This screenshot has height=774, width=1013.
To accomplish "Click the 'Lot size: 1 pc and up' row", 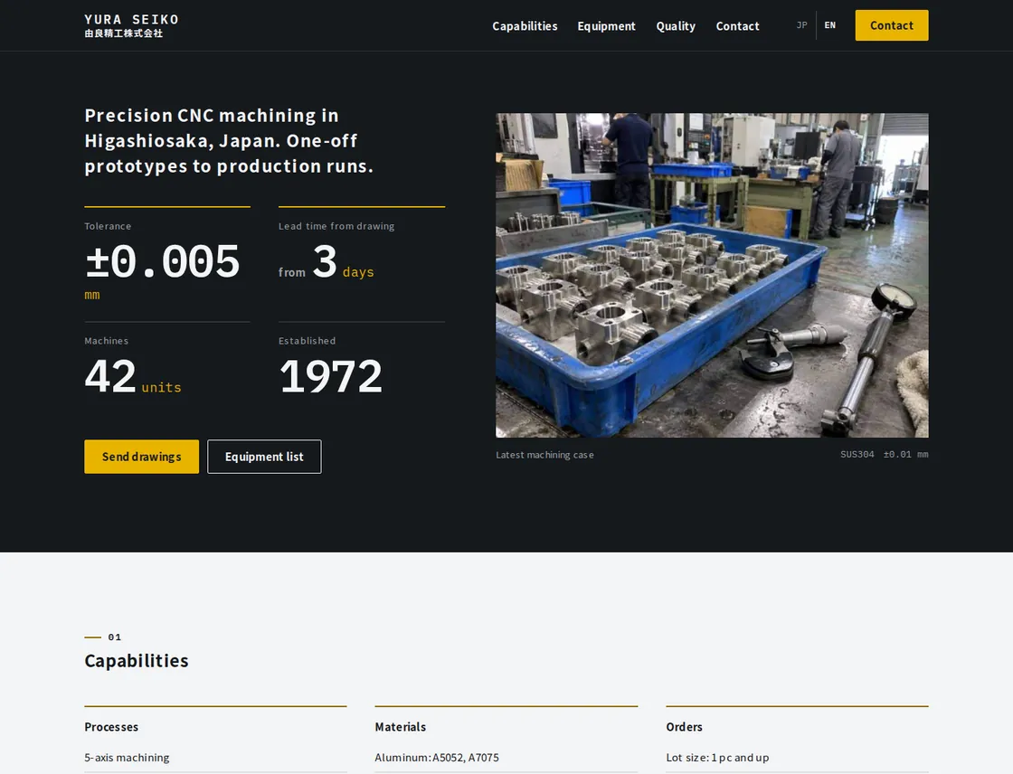I will tap(797, 757).
